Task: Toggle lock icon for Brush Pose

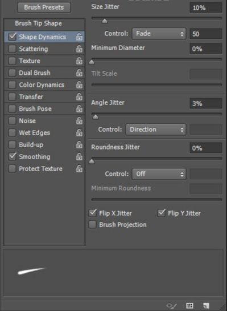Action: [79, 108]
